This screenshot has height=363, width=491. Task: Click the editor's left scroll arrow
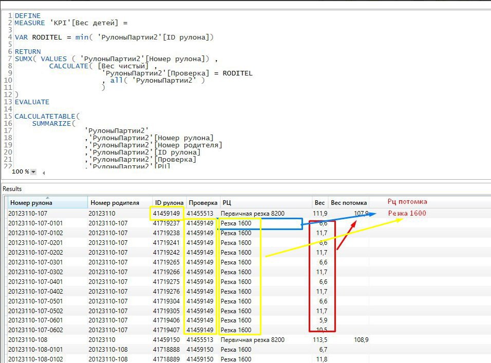[44, 172]
